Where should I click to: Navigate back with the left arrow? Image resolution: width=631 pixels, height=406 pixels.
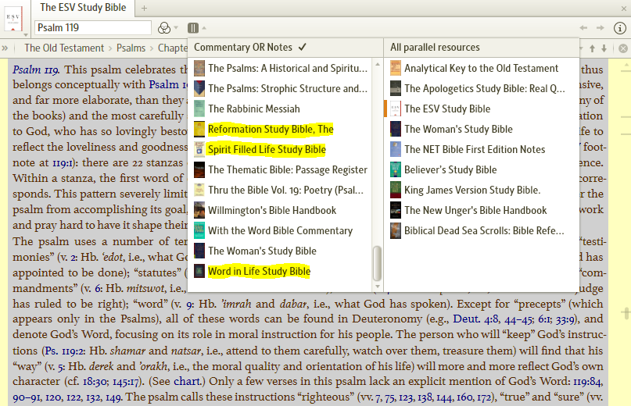(583, 28)
